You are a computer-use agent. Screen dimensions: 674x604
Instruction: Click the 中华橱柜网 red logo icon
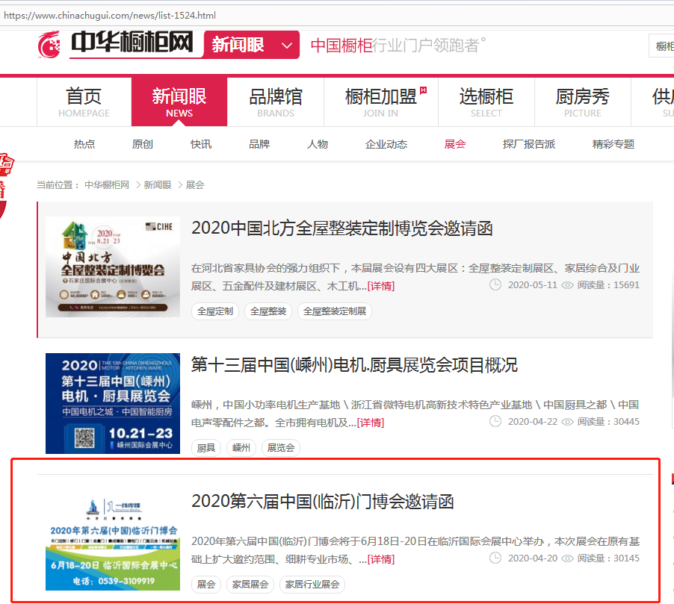click(x=49, y=45)
